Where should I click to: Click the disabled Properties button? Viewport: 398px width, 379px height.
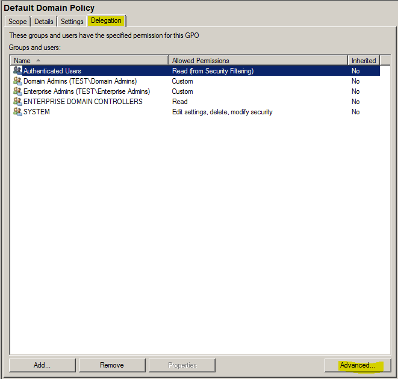pyautogui.click(x=182, y=365)
